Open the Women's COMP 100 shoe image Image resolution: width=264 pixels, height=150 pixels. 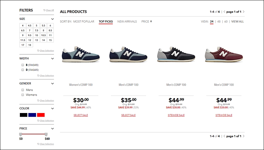81,54
